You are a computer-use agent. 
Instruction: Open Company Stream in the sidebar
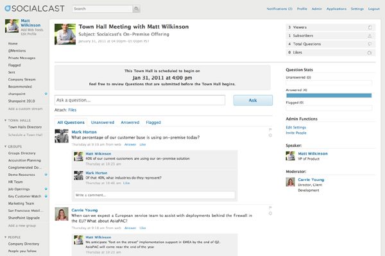[22, 80]
